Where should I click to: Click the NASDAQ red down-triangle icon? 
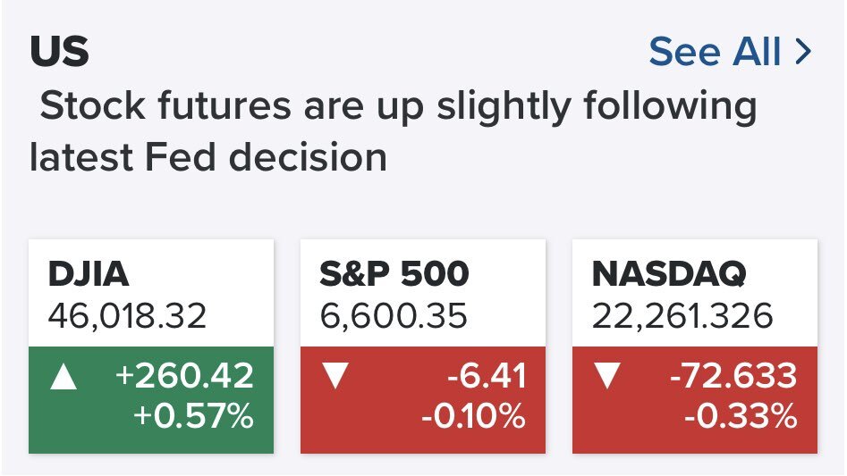click(608, 377)
